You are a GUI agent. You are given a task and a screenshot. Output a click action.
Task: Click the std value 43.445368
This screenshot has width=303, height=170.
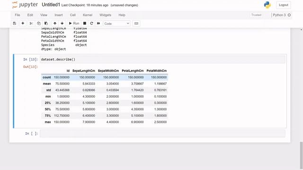pyautogui.click(x=62, y=90)
